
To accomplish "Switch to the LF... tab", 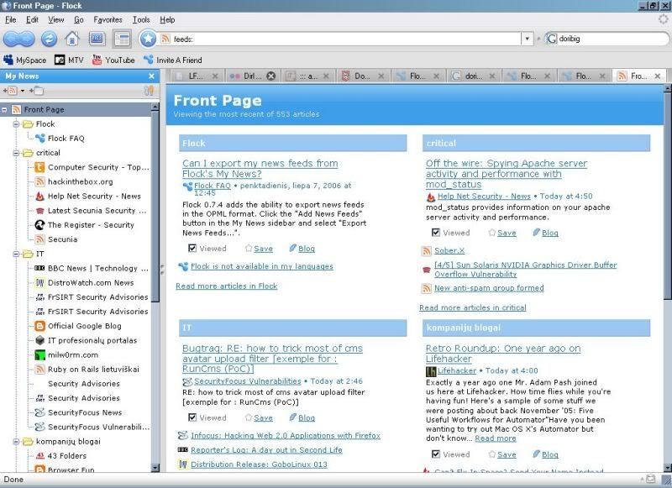I will [196, 76].
